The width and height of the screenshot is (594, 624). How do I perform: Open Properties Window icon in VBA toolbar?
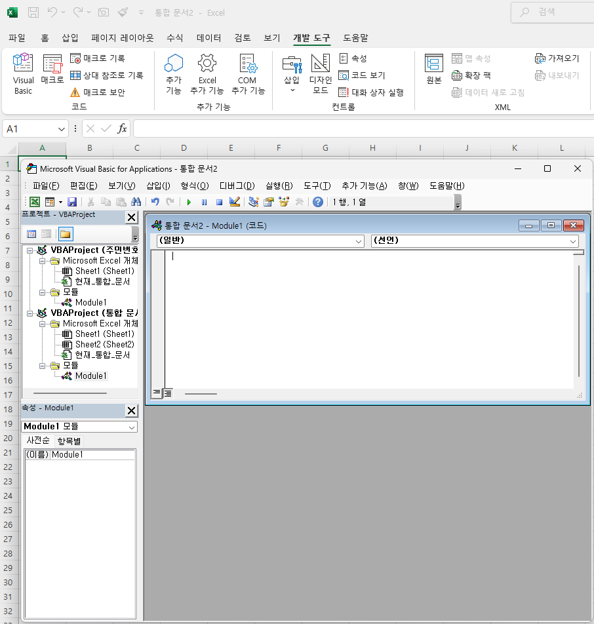[x=269, y=202]
